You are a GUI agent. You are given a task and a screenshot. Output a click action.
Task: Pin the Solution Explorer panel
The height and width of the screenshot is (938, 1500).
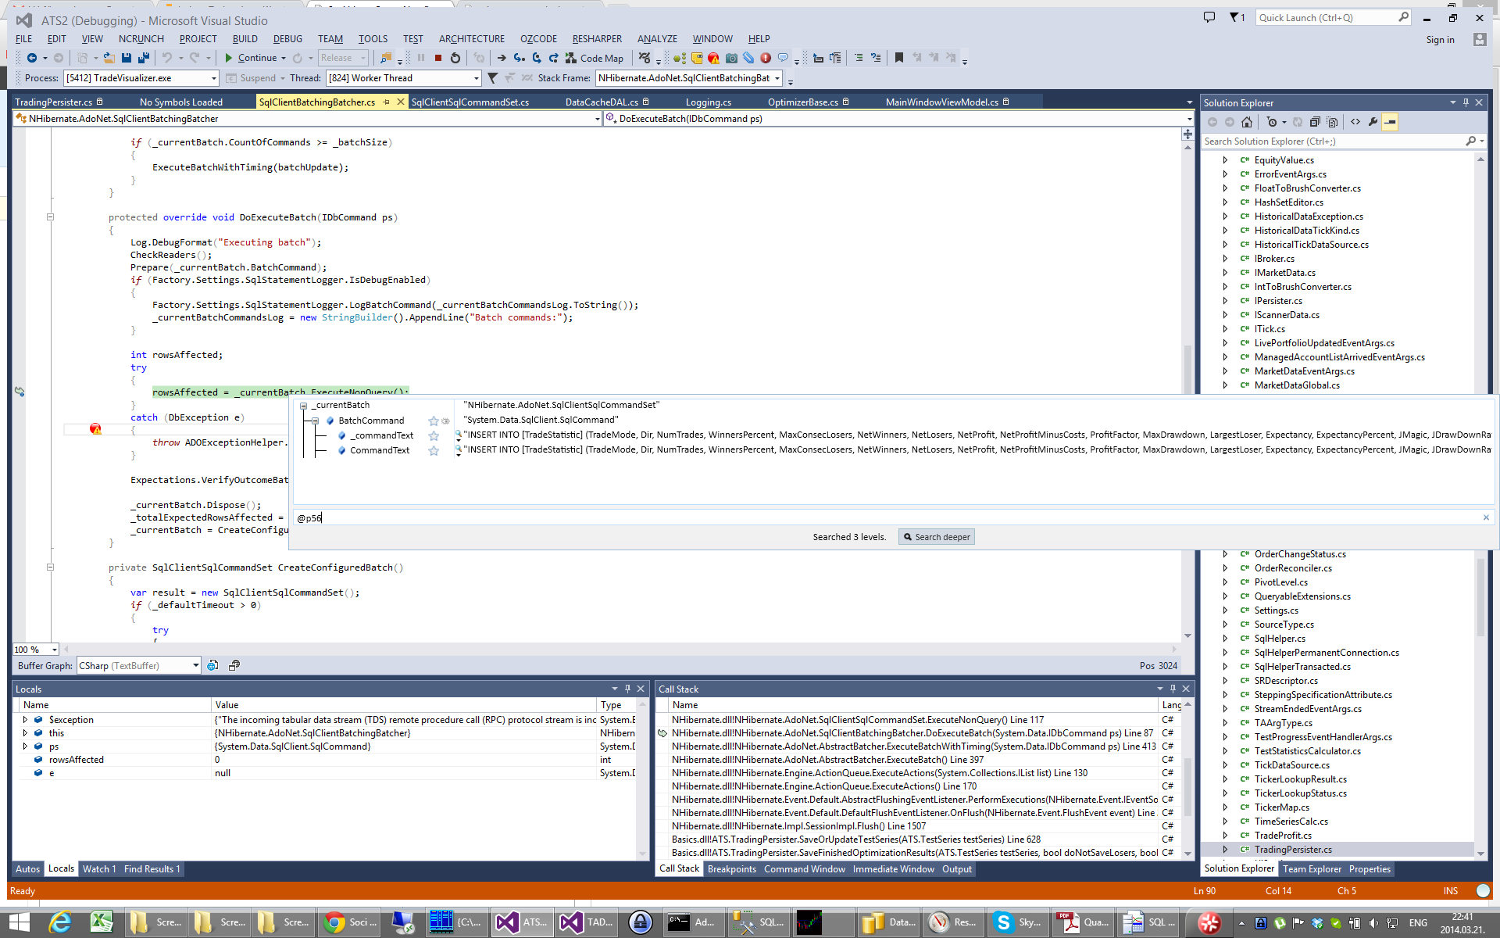1466,102
